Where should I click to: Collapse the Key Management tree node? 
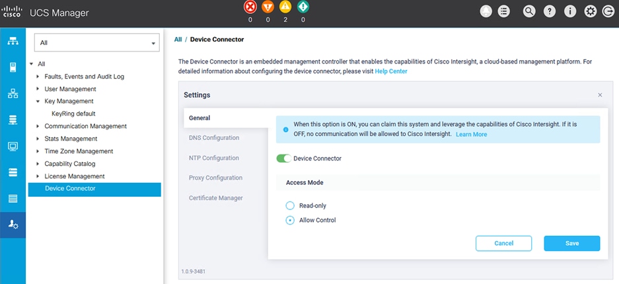38,102
